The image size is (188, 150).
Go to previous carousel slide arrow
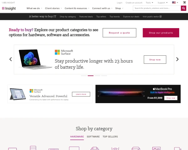click(11, 59)
